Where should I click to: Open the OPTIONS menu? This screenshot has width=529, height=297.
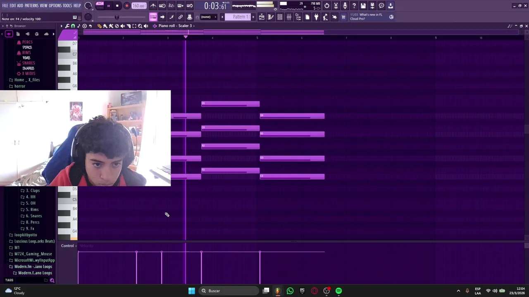[x=55, y=6]
